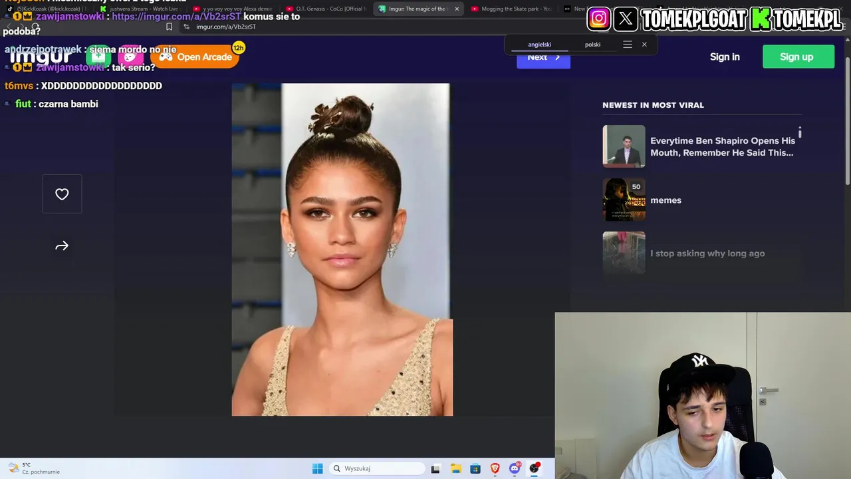The height and width of the screenshot is (479, 851).
Task: Click the Instagram icon in overlay
Action: pyautogui.click(x=598, y=19)
